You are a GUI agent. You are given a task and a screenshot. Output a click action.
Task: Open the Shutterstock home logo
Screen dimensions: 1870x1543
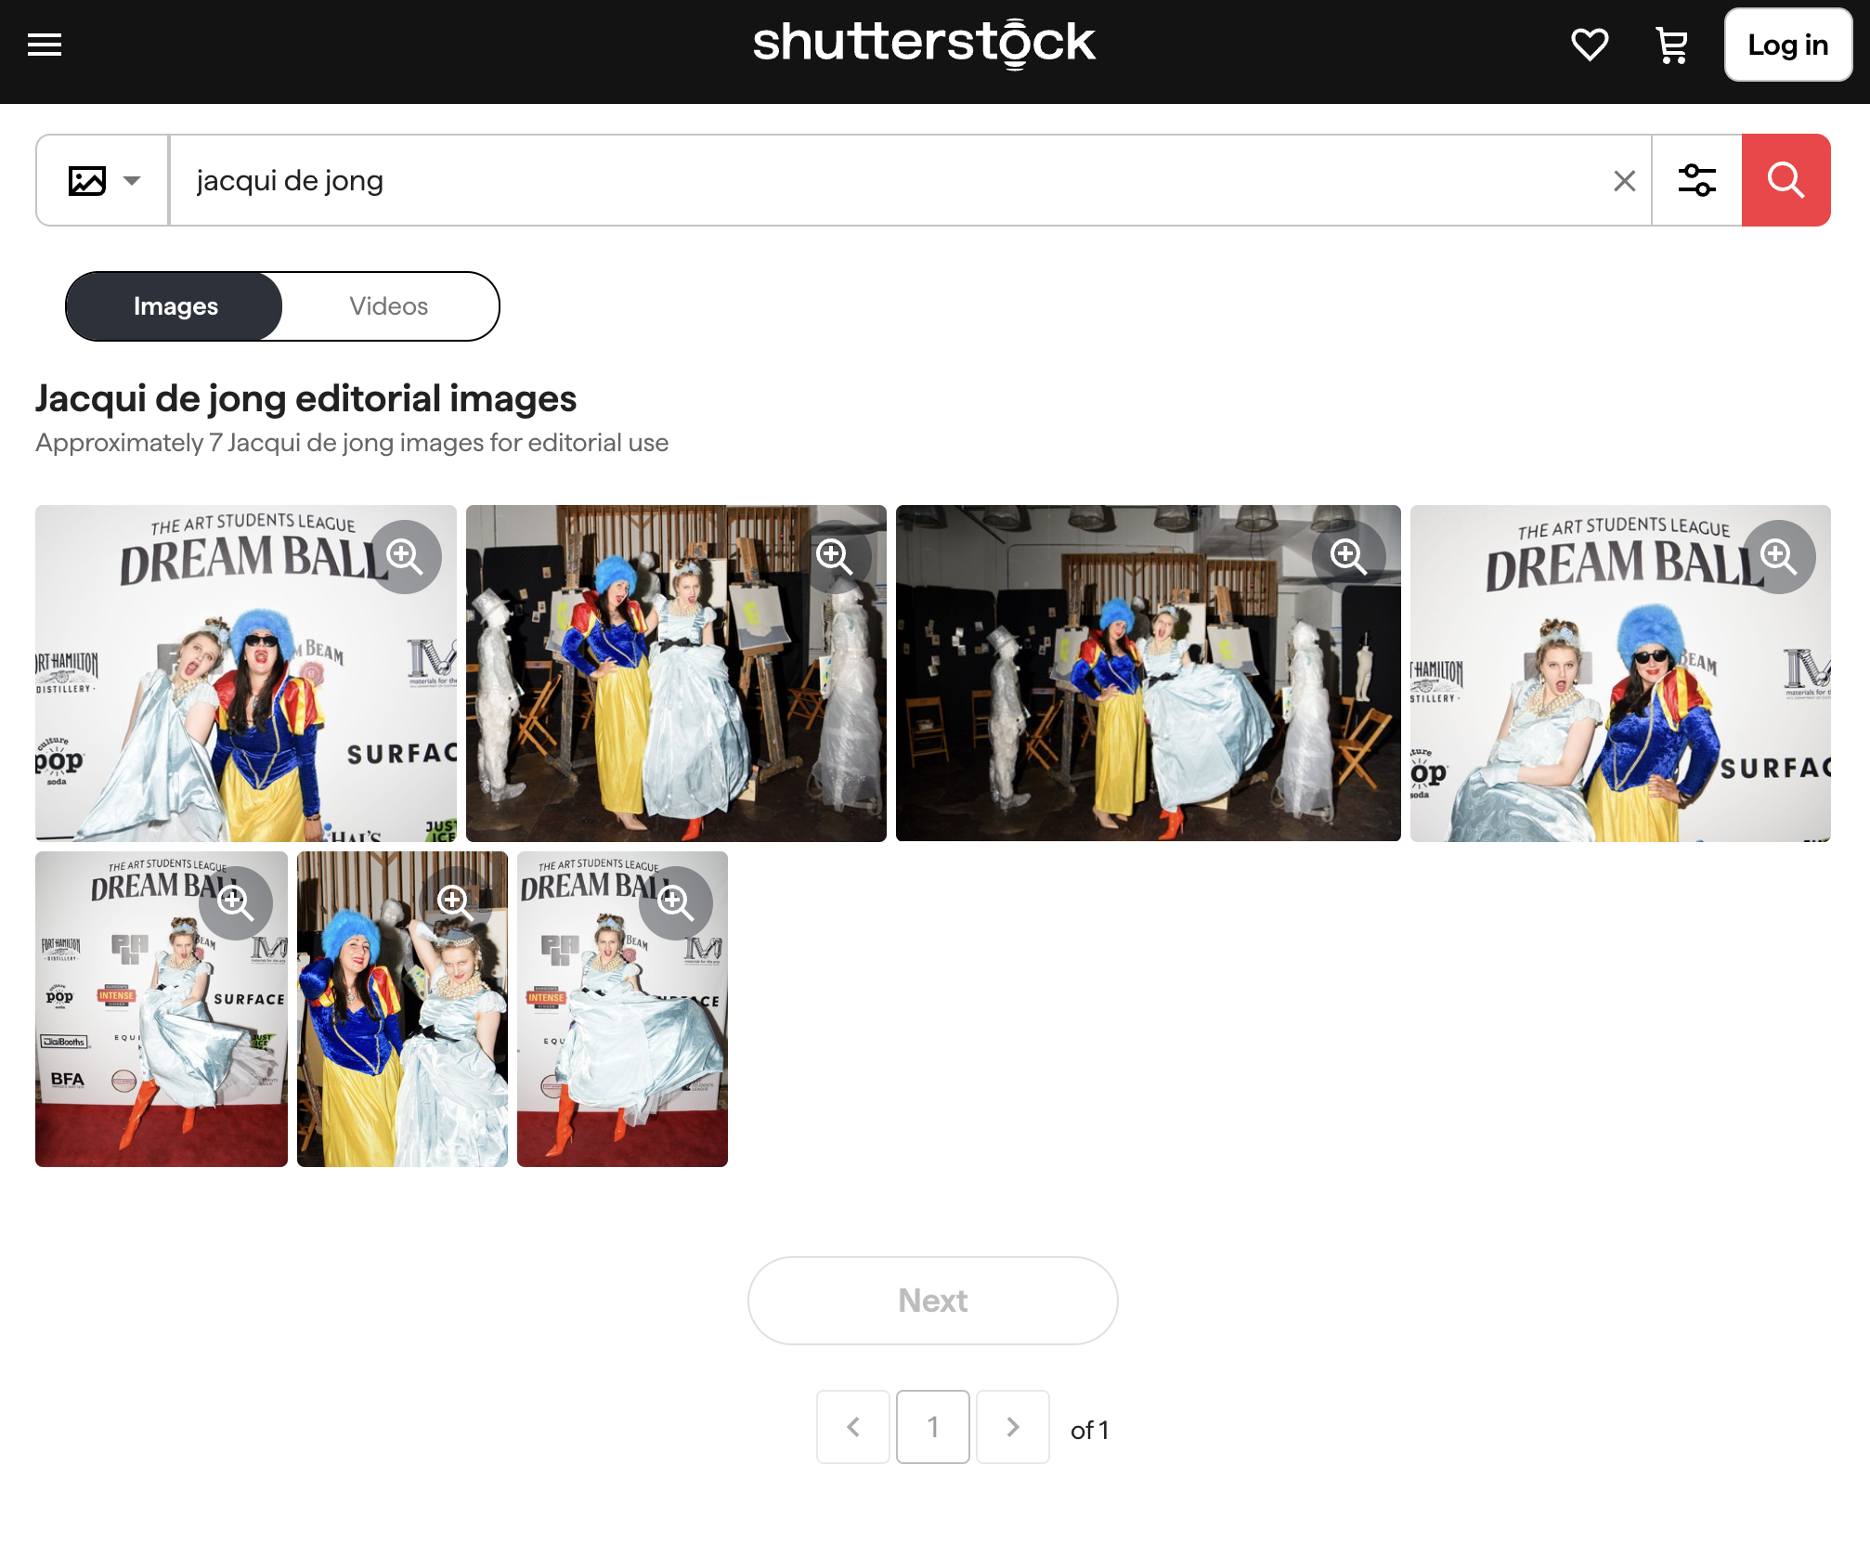pos(924,43)
